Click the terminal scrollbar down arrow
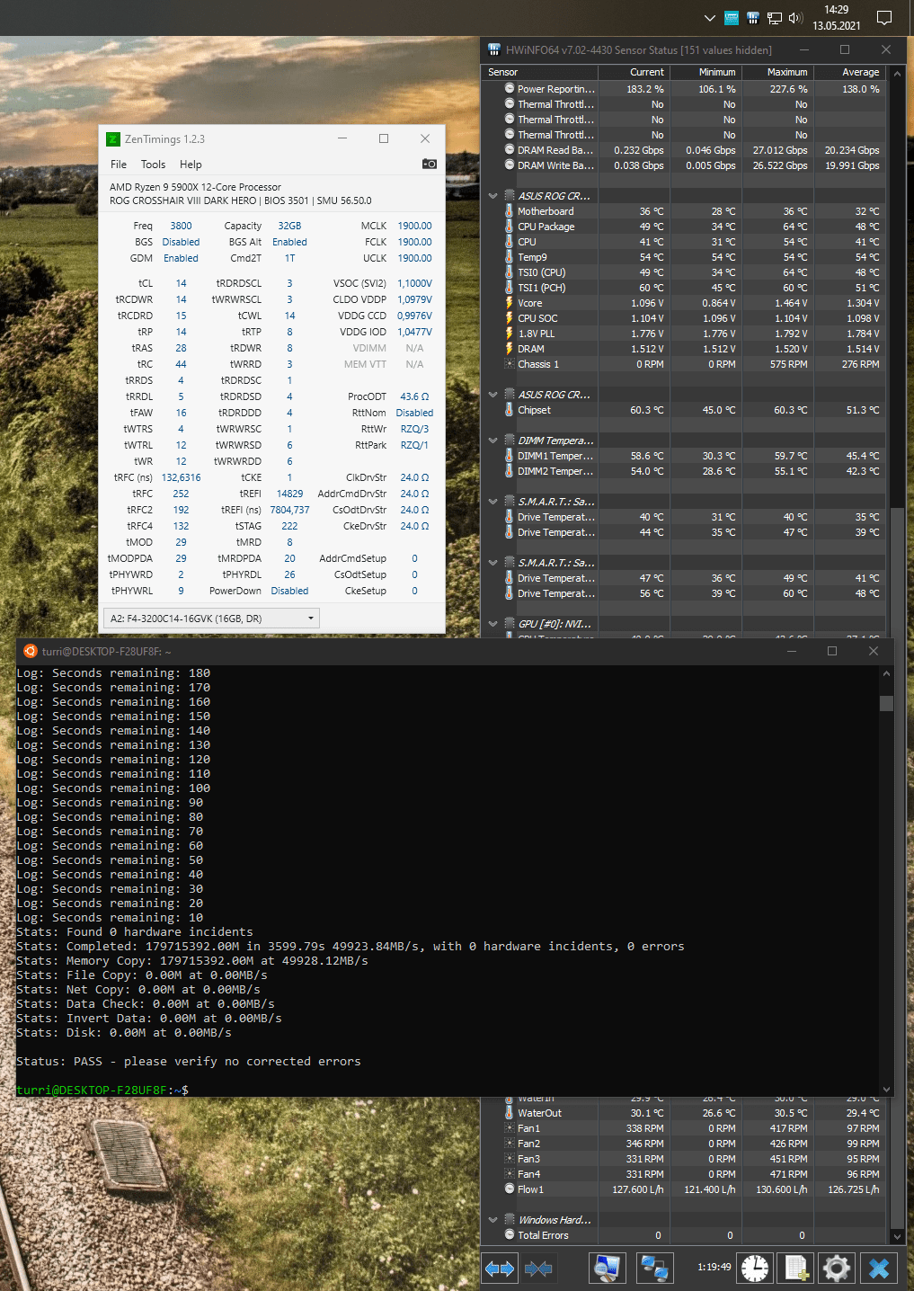The height and width of the screenshot is (1291, 914). click(887, 1090)
